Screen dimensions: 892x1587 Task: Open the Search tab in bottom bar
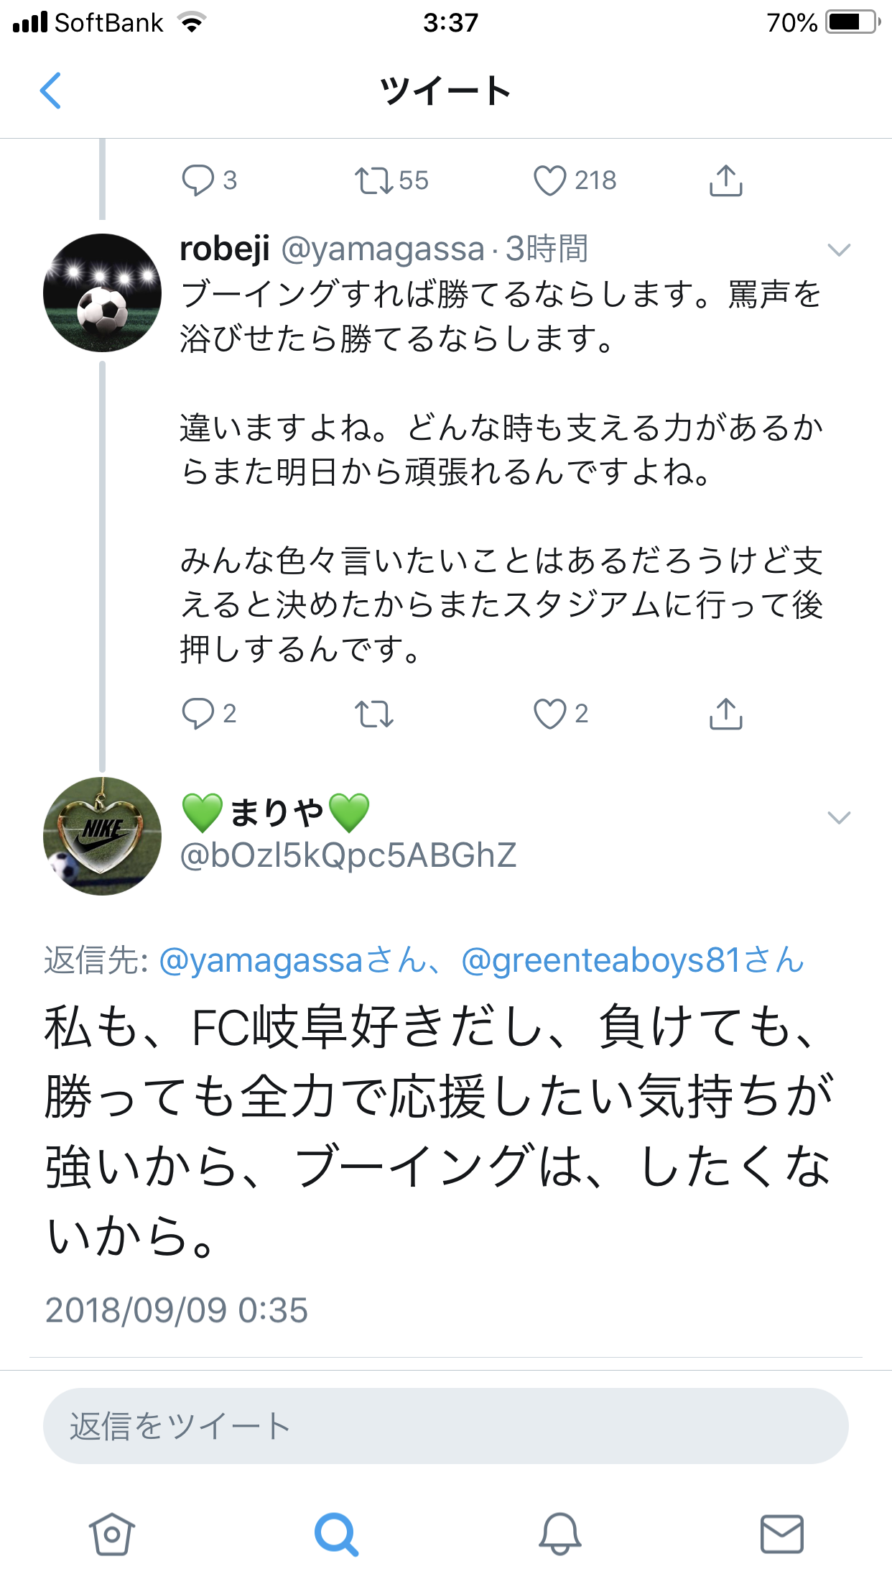[336, 1534]
